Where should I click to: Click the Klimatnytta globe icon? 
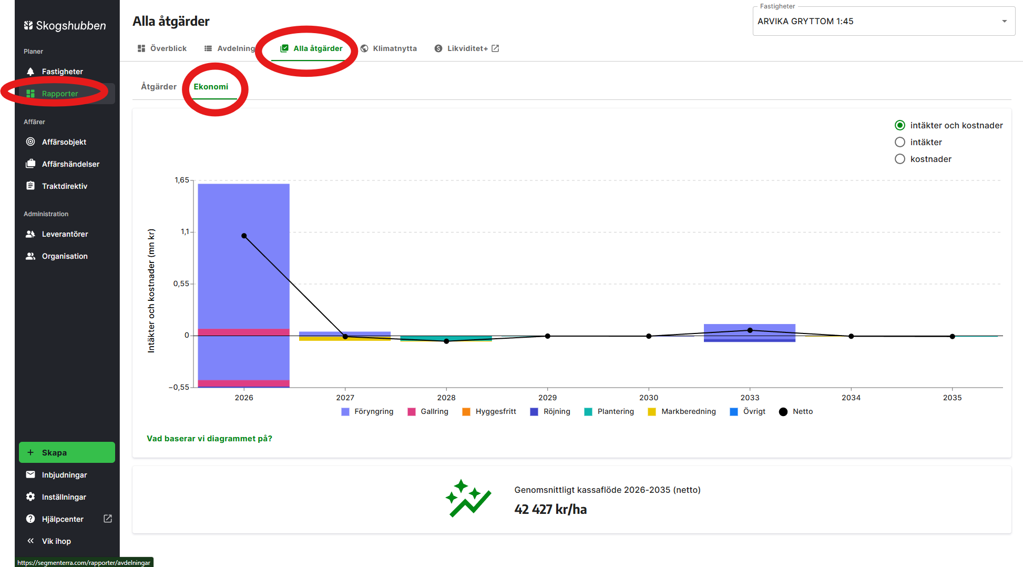364,48
